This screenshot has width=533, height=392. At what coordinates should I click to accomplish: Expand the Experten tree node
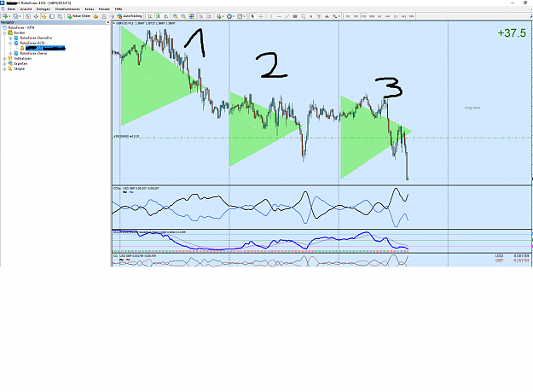click(4, 64)
